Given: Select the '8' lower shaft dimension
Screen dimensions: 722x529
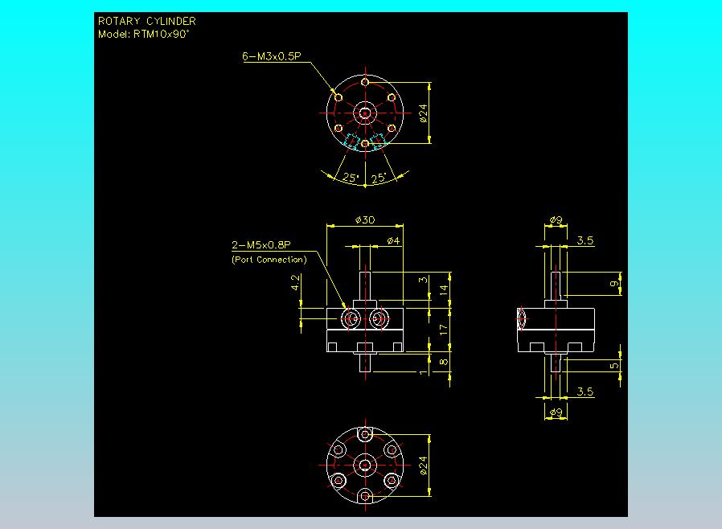Looking at the screenshot, I should 443,362.
